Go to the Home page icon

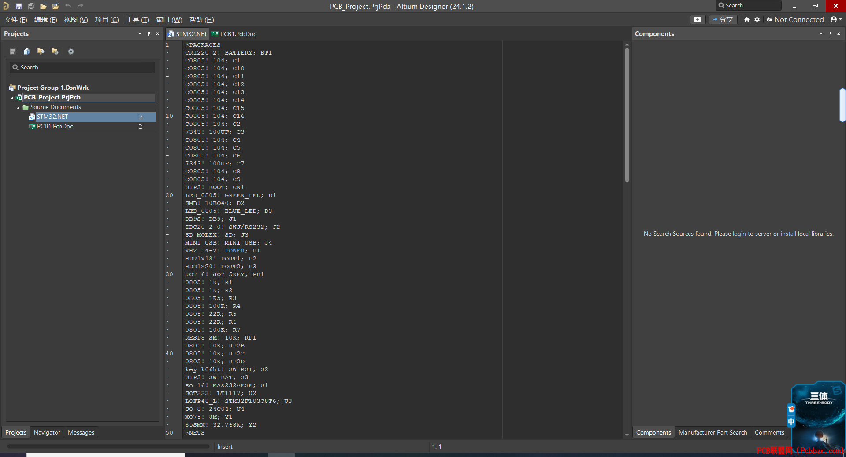click(x=747, y=20)
